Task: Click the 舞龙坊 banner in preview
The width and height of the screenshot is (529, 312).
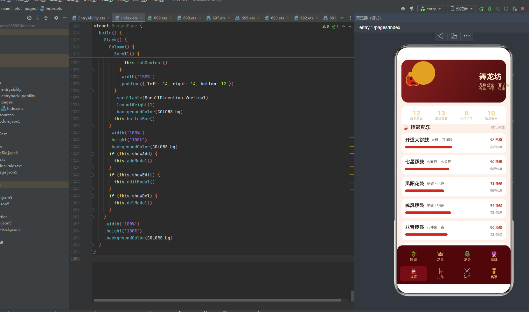Action: [454, 81]
